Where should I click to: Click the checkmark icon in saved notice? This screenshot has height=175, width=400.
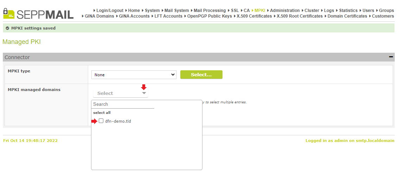coord(7,28)
